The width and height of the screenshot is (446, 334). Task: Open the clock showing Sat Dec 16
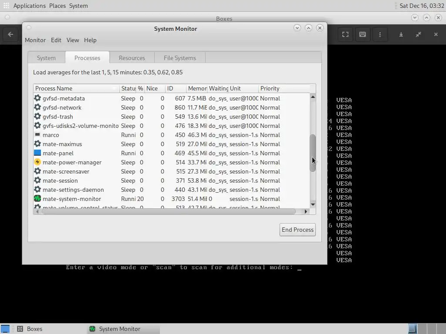422,6
